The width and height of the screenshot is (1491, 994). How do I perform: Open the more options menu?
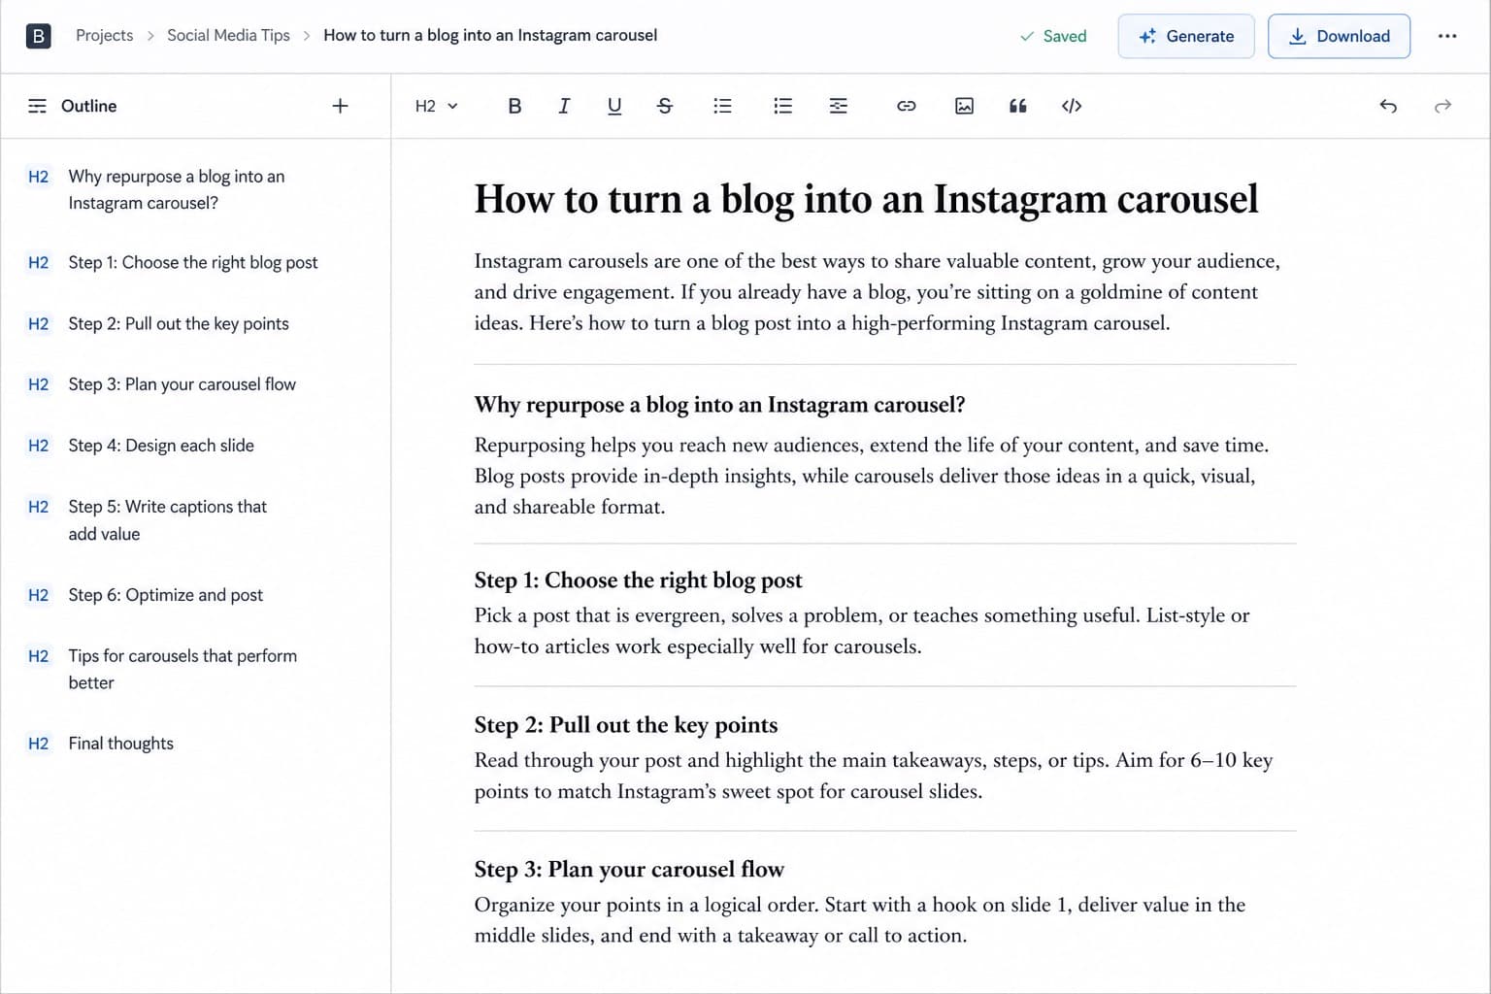tap(1447, 36)
